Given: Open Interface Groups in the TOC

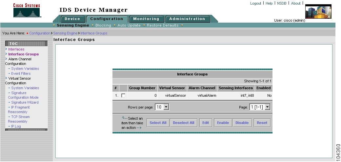Looking at the screenshot, I should 24,54.
